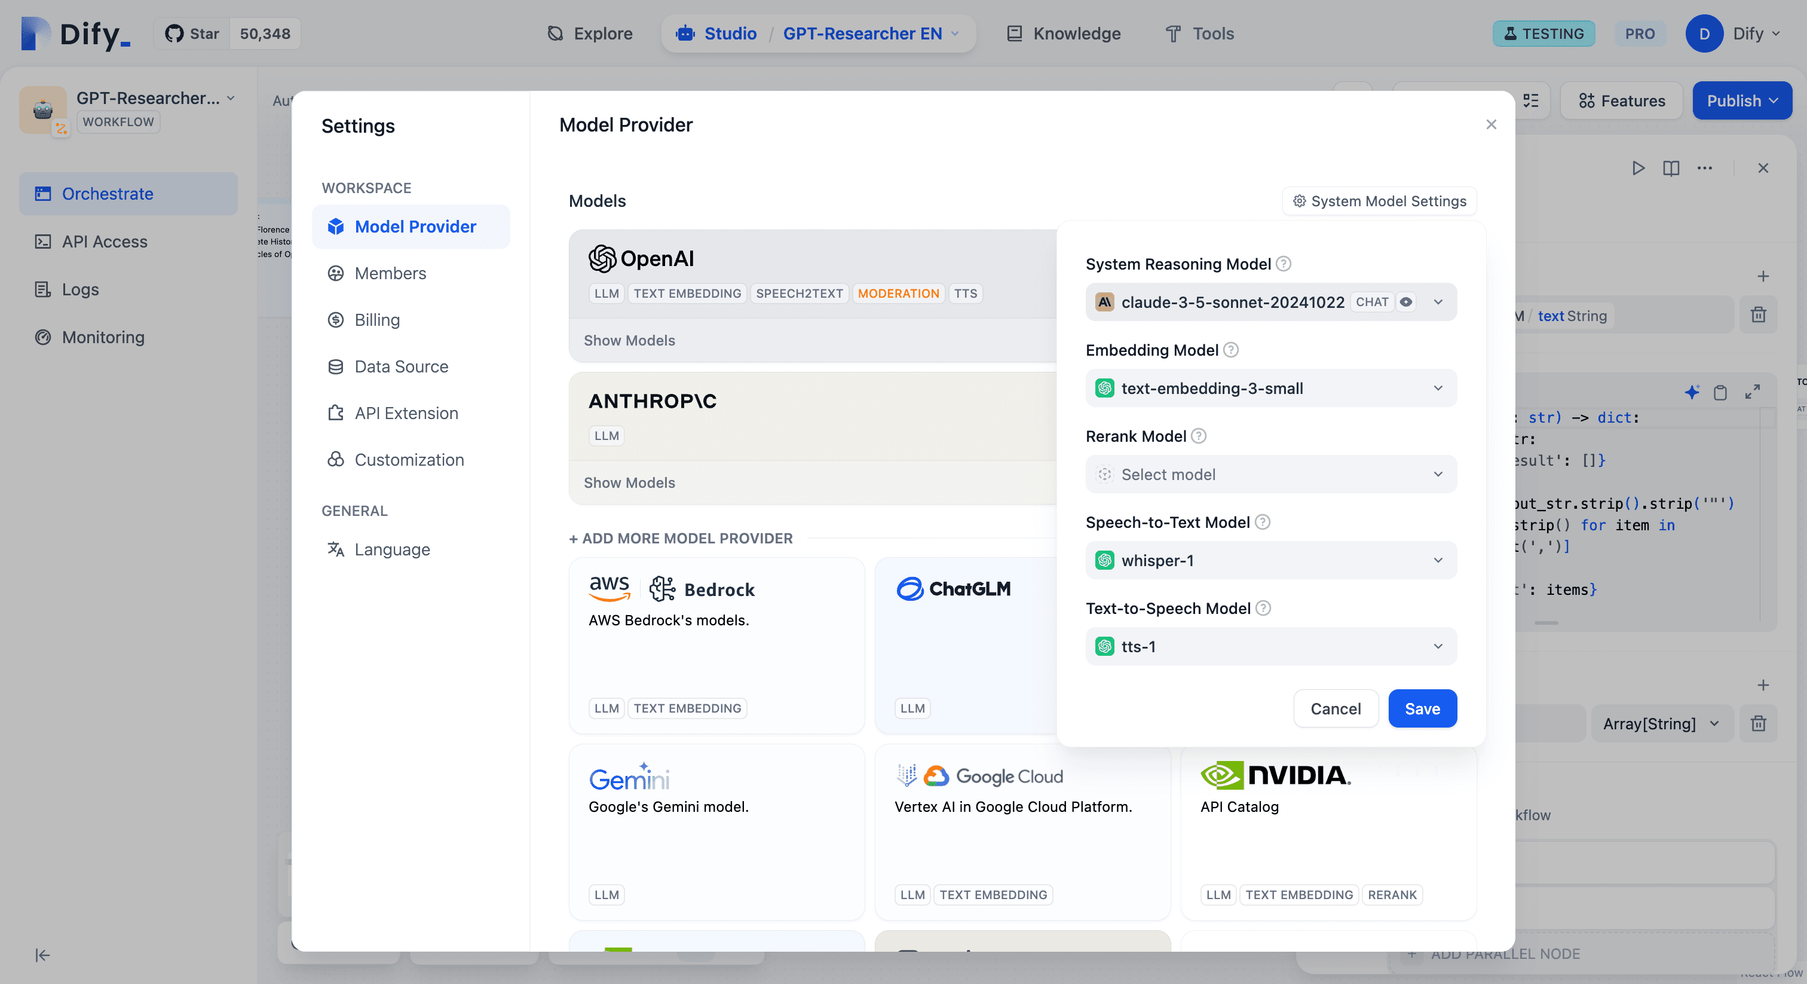Click System Reasoning Model help icon
This screenshot has width=1807, height=984.
tap(1283, 264)
